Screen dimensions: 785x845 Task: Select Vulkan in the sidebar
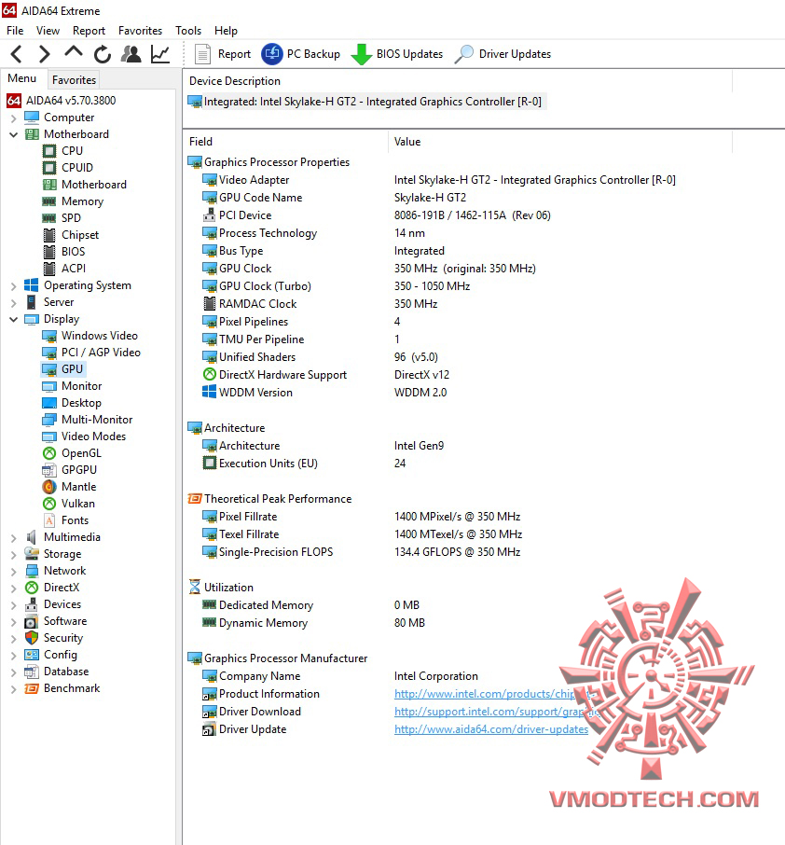point(70,503)
